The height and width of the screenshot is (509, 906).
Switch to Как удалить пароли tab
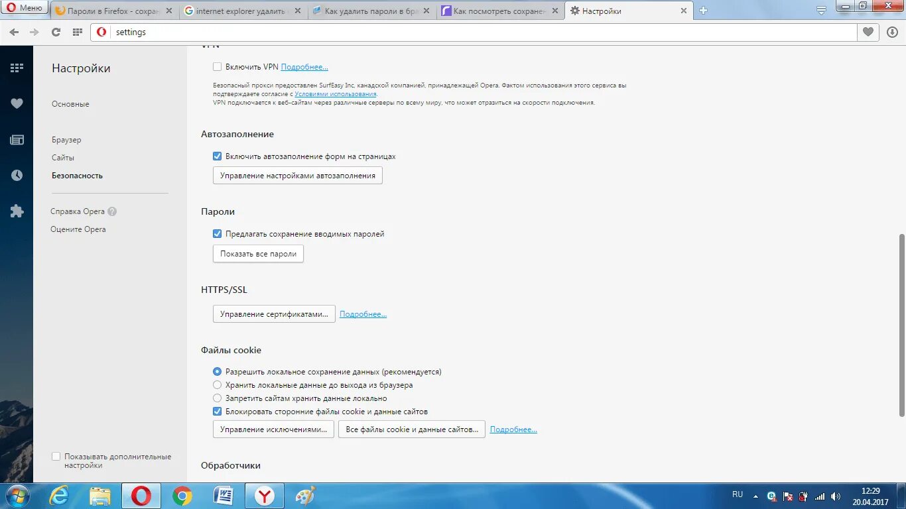371,11
